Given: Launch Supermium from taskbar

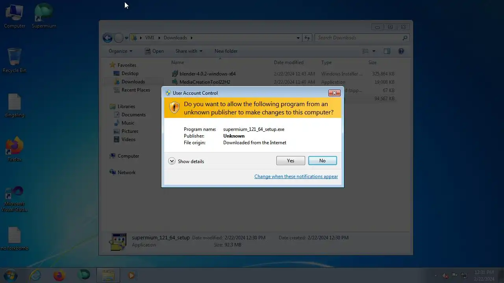Looking at the screenshot, I should coord(83,276).
